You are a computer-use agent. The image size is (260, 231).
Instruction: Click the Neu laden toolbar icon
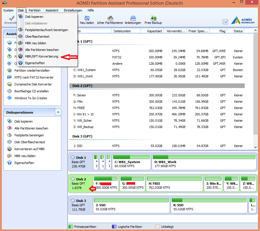pos(87,18)
